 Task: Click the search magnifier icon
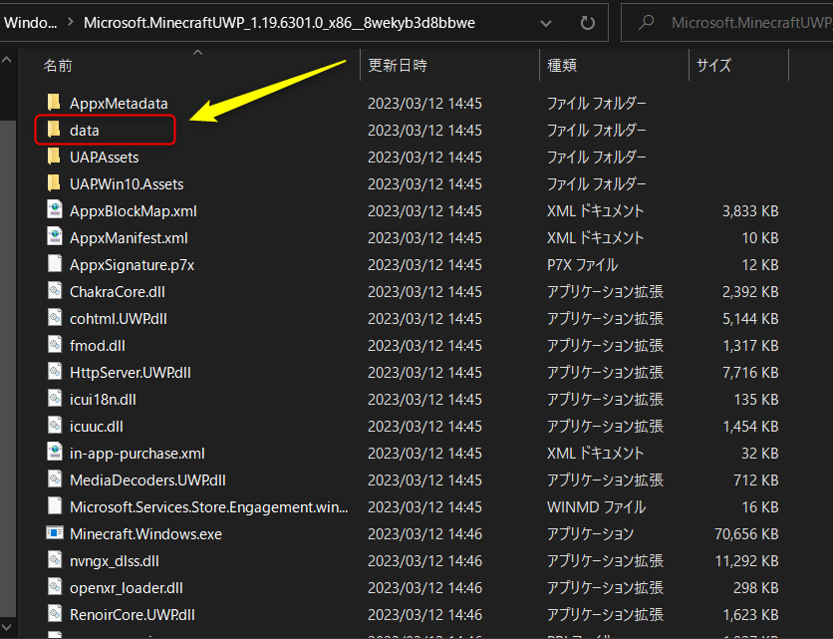pyautogui.click(x=647, y=22)
